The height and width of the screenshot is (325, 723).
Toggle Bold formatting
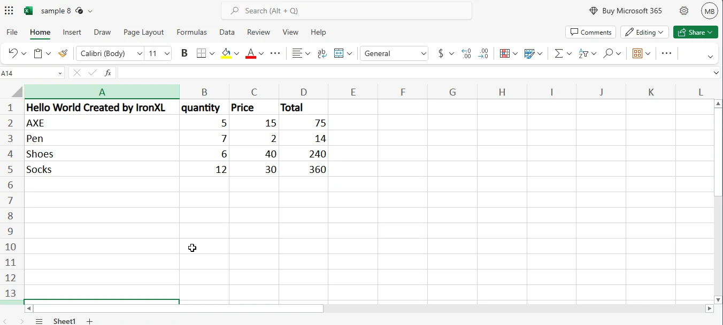[184, 53]
